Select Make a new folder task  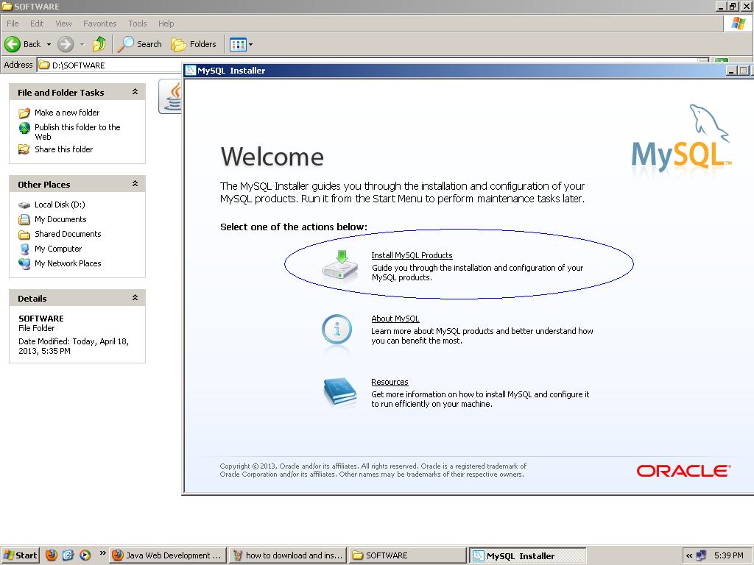tap(67, 113)
